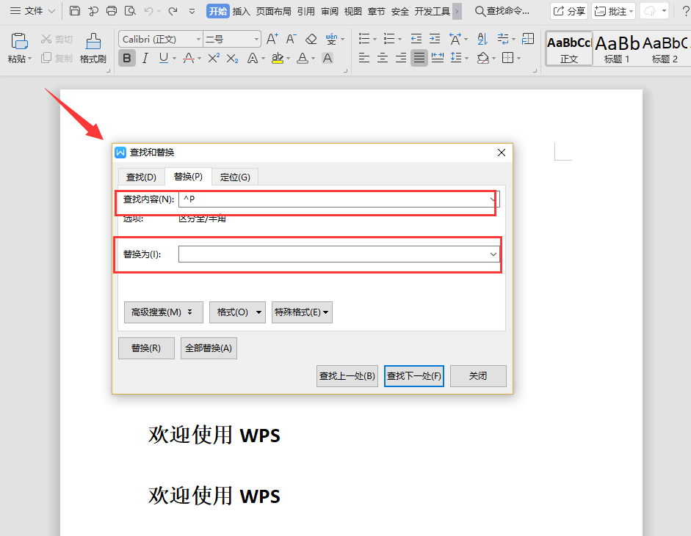Viewport: 691px width, 536px height.
Task: Open 特殊格式(E) dropdown button
Action: [x=302, y=312]
